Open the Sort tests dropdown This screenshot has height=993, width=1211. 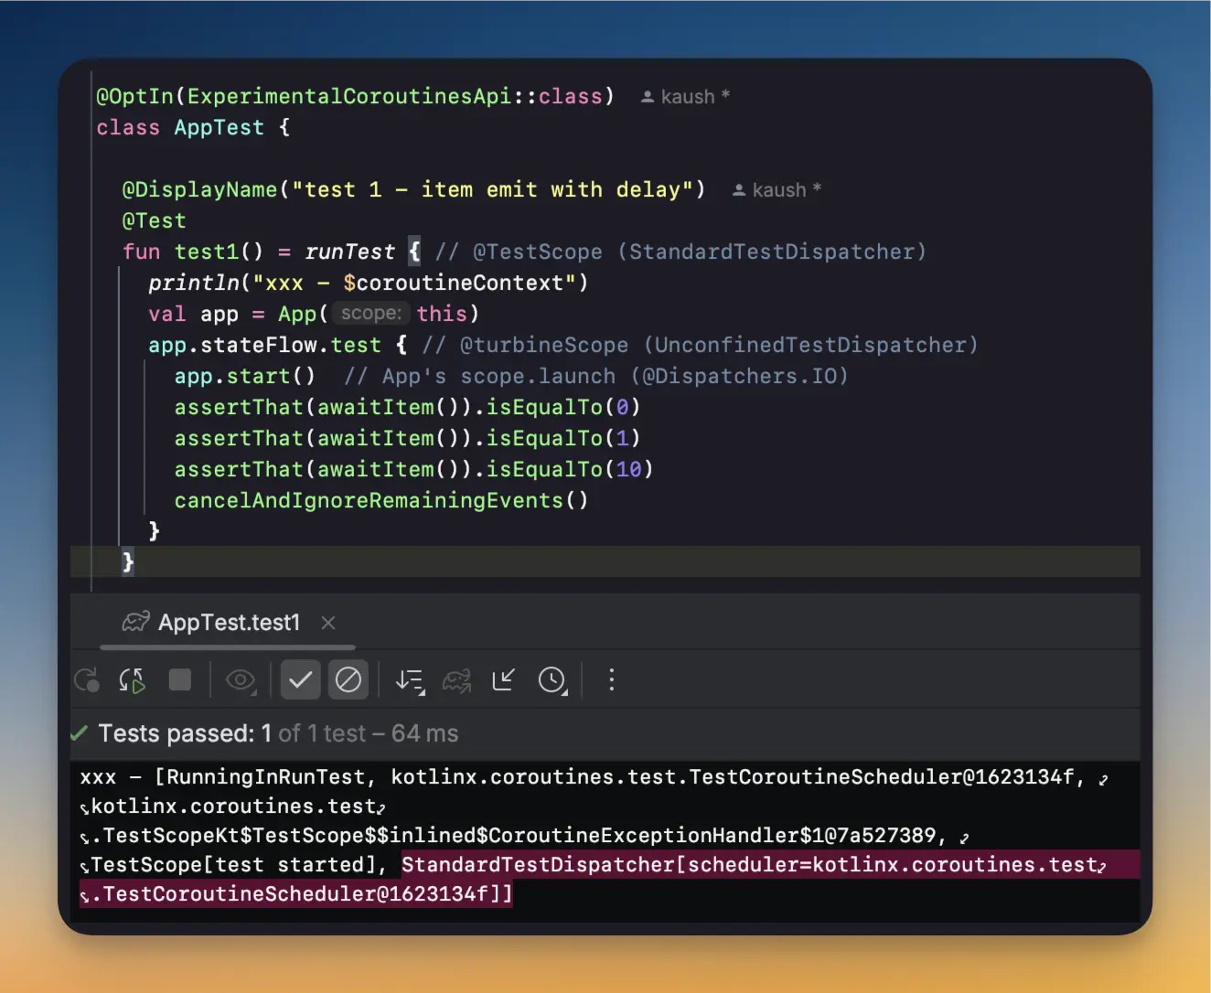[410, 680]
